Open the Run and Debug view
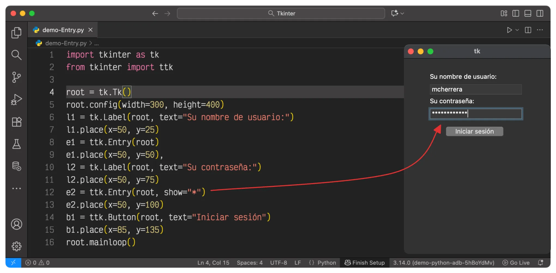 [16, 100]
